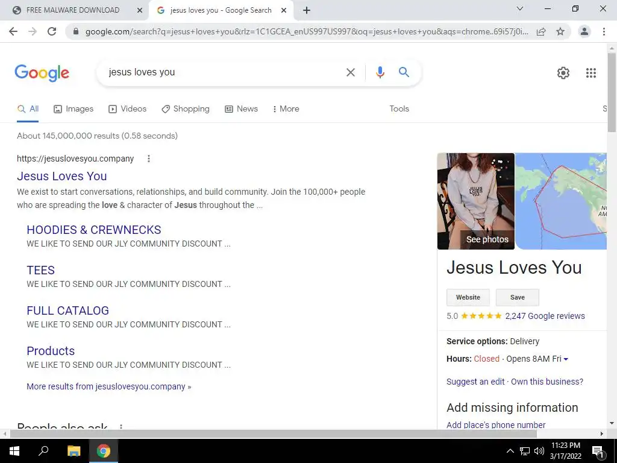617x463 pixels.
Task: Click the address bar URL
Action: click(x=307, y=31)
